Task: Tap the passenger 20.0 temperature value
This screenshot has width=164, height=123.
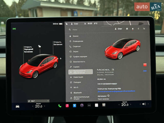Action: click(125, 105)
